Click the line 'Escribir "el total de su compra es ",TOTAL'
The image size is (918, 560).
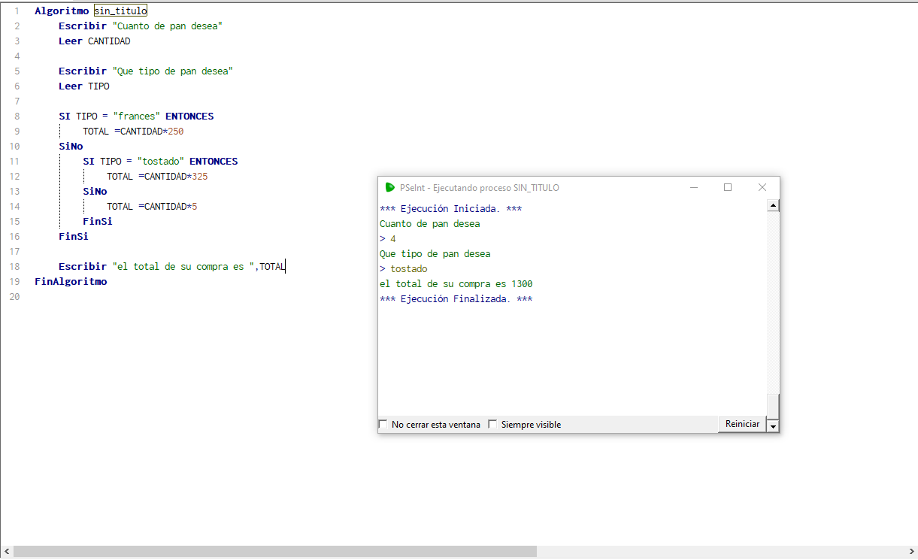pyautogui.click(x=172, y=267)
